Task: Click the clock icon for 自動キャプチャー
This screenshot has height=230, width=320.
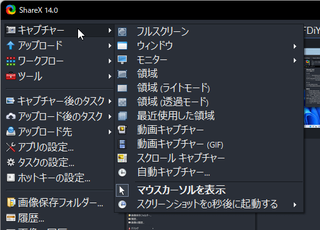Action: click(122, 172)
